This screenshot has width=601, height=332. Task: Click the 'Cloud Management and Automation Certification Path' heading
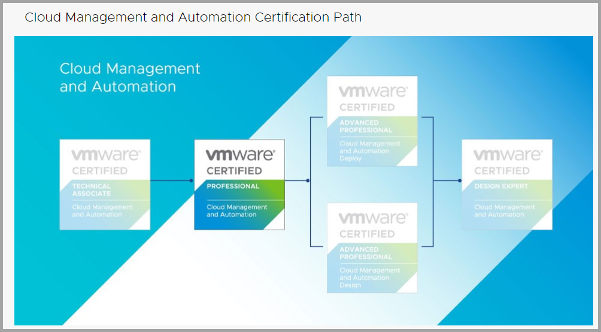point(193,17)
